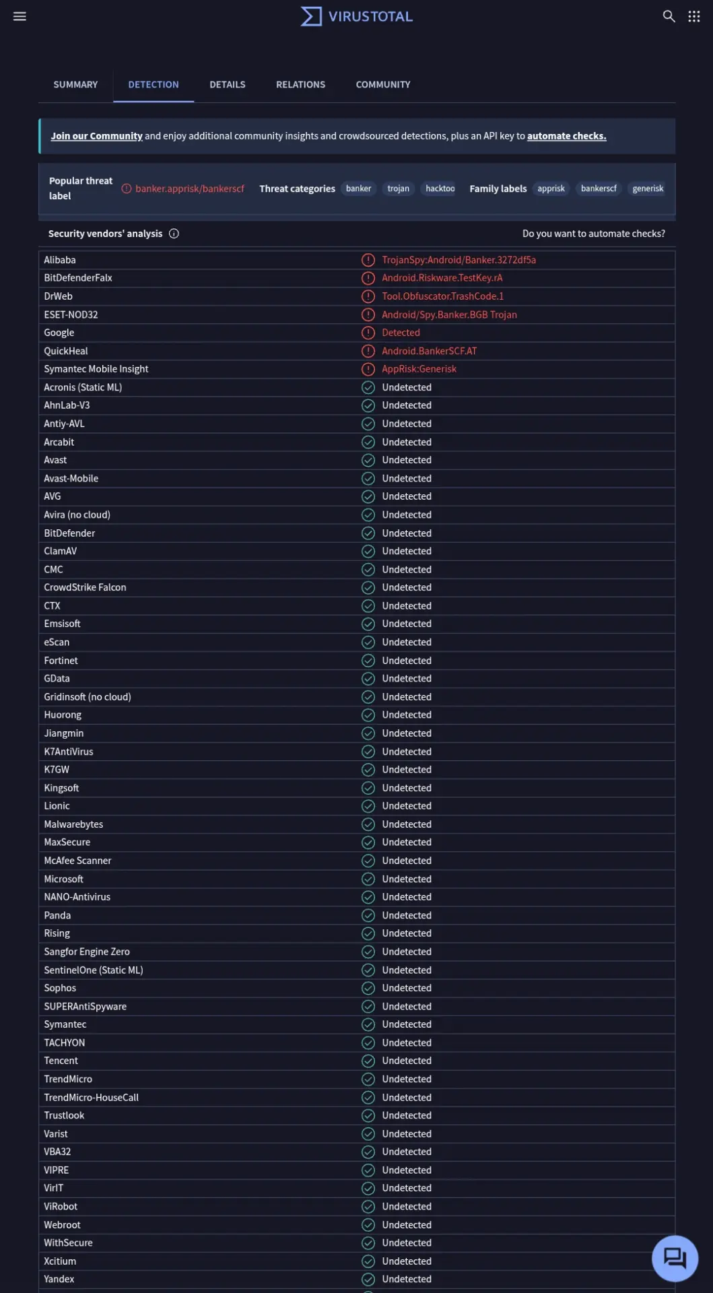Open the chat bubble button
The width and height of the screenshot is (713, 1293).
pyautogui.click(x=675, y=1258)
